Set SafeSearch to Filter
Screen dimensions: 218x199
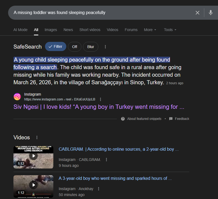pyautogui.click(x=56, y=46)
